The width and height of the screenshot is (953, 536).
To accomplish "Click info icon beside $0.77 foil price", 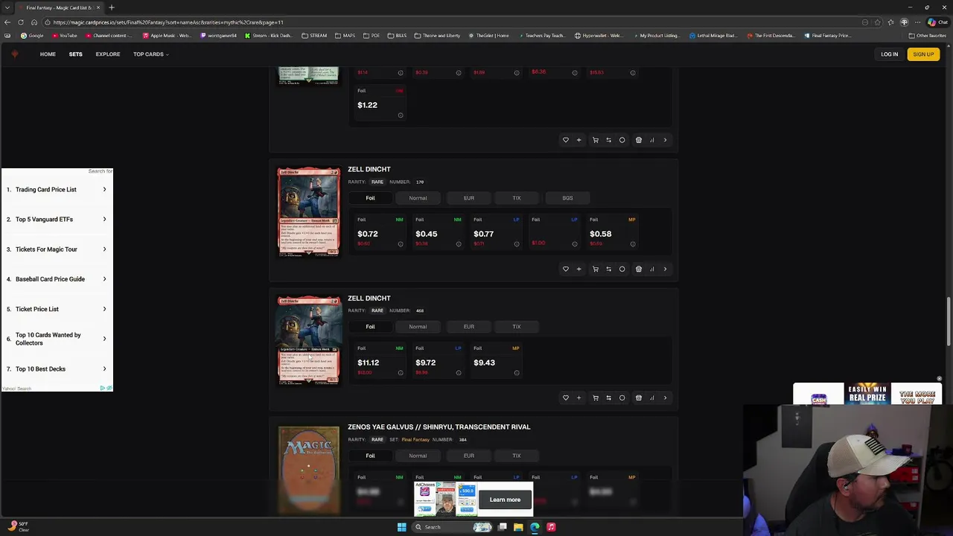I will [x=517, y=243].
